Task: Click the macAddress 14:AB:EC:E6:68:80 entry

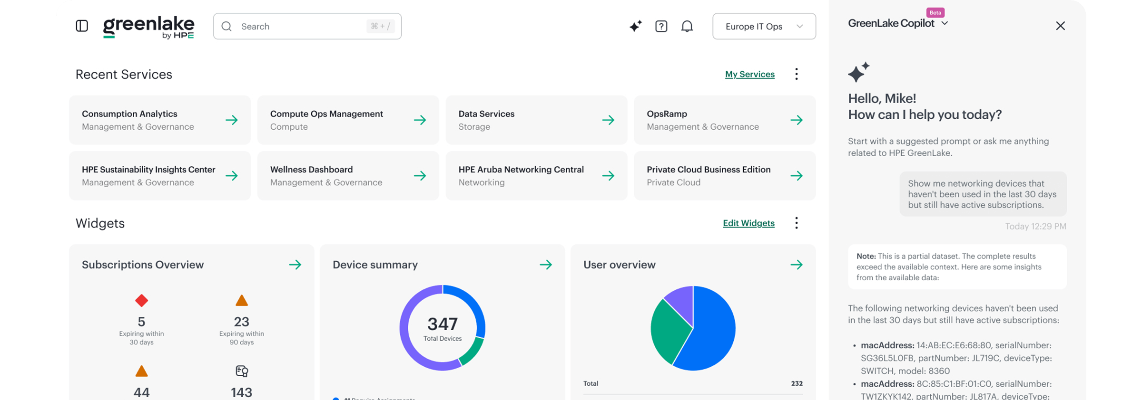Action: [956, 358]
